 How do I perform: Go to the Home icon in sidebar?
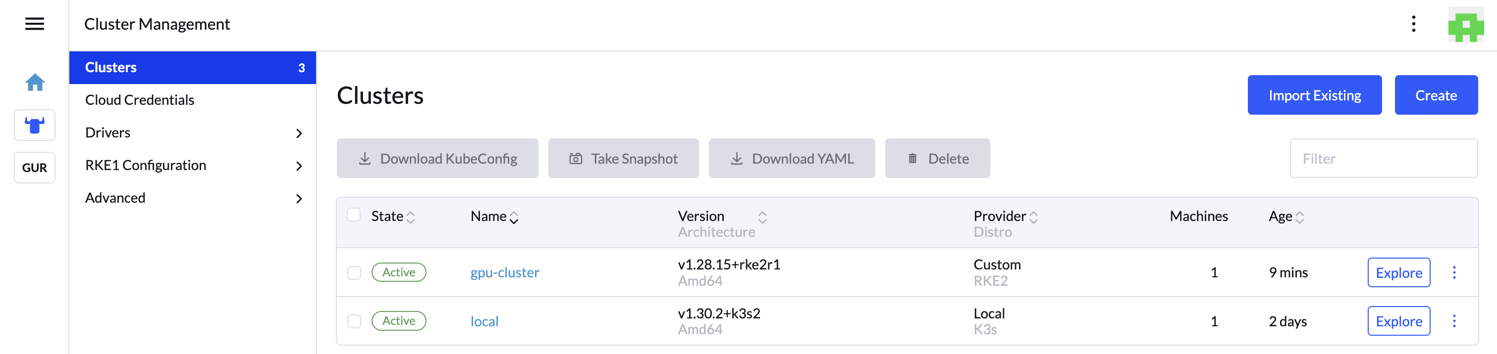click(35, 83)
